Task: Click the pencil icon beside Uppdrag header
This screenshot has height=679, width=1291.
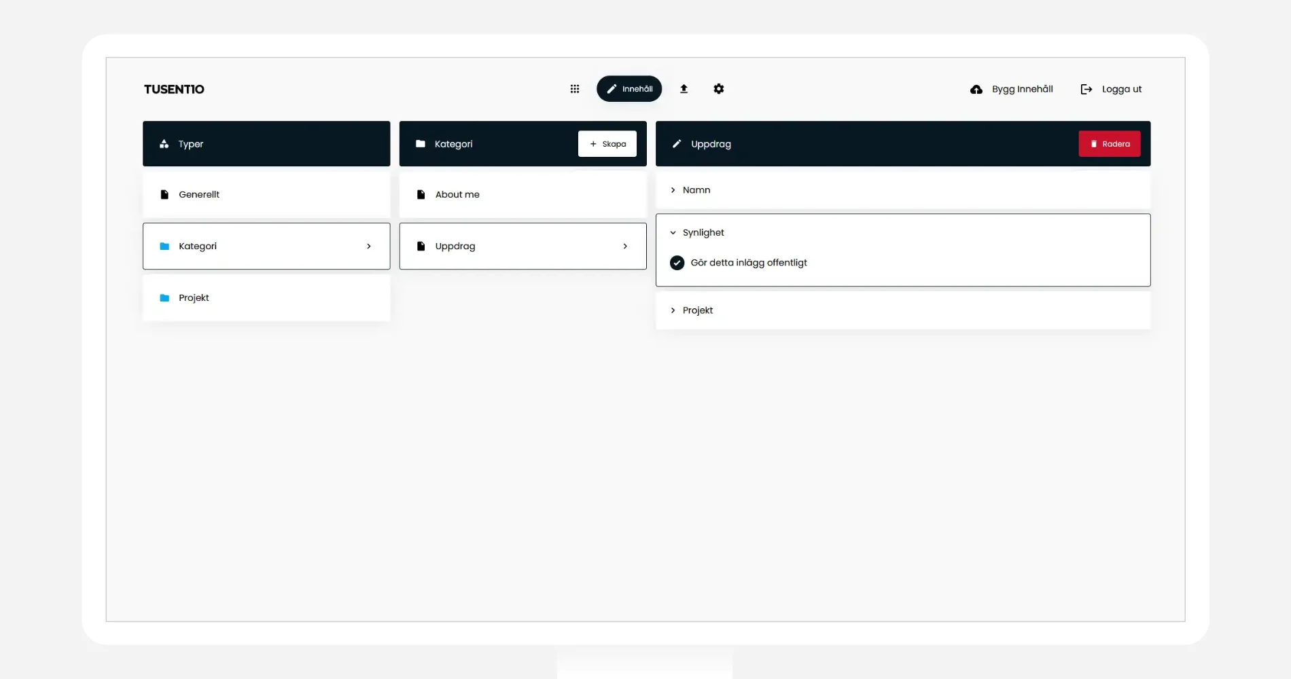Action: click(x=676, y=144)
